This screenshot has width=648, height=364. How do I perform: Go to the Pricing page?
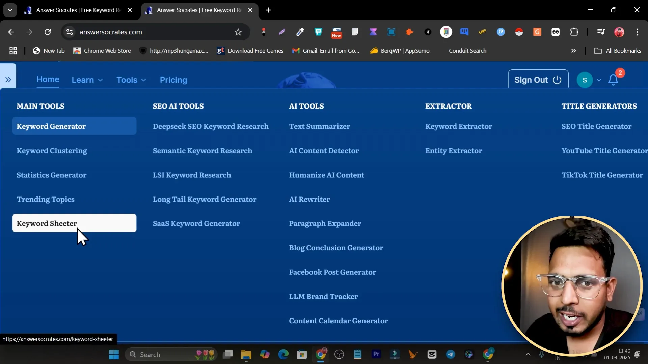pyautogui.click(x=173, y=80)
